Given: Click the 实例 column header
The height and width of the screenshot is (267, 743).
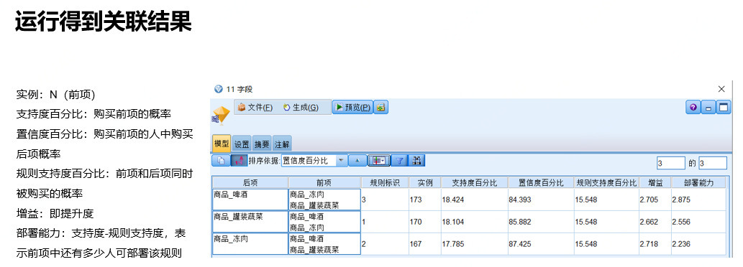Looking at the screenshot, I should tap(424, 182).
